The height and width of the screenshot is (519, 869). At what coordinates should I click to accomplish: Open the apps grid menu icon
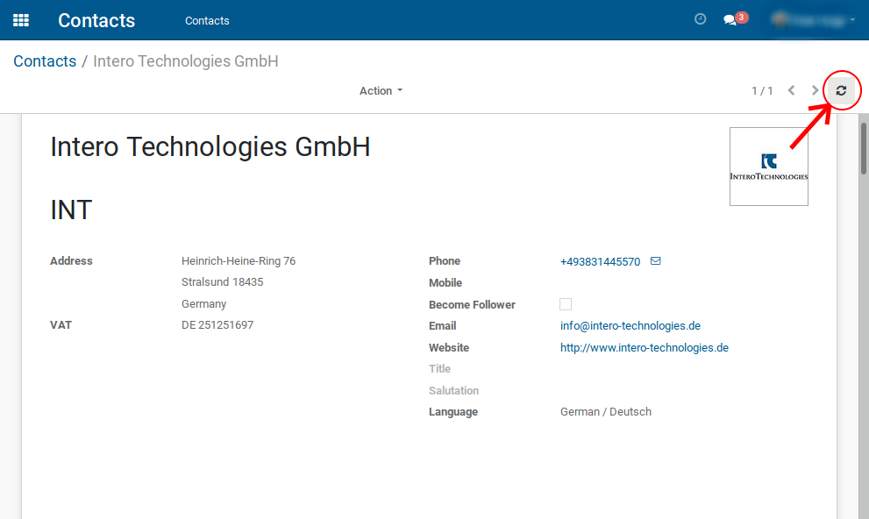(21, 20)
